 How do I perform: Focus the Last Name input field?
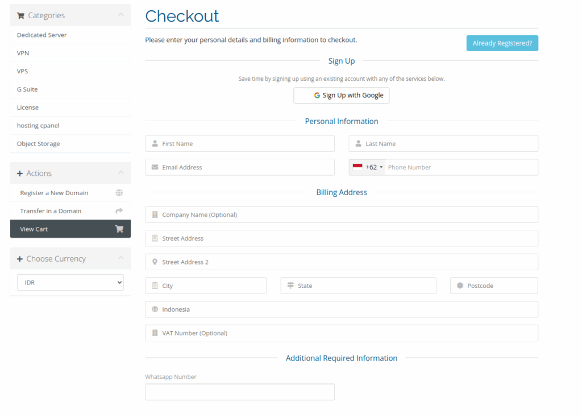click(443, 143)
